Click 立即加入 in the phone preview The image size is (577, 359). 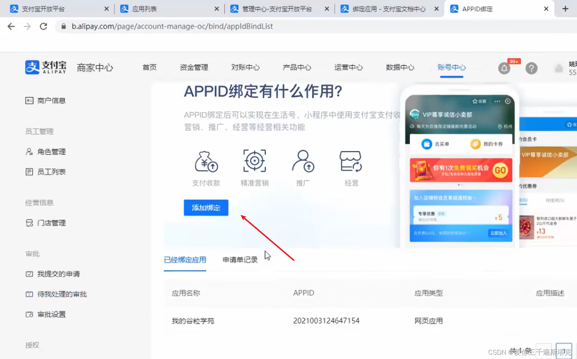coord(499,233)
